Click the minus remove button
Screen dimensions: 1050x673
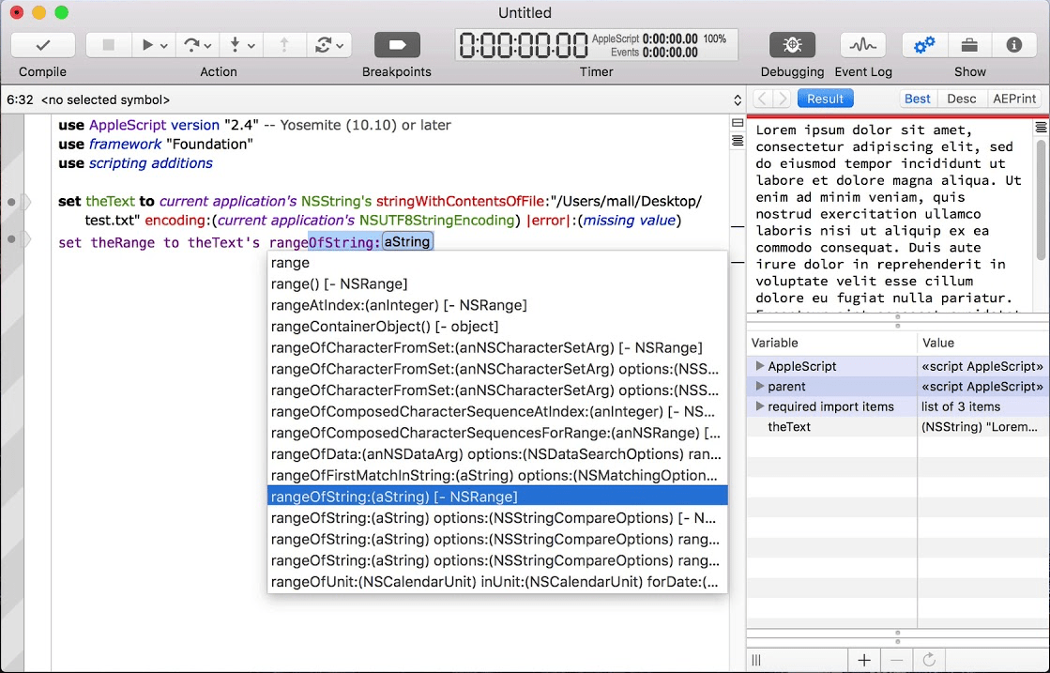pos(897,660)
